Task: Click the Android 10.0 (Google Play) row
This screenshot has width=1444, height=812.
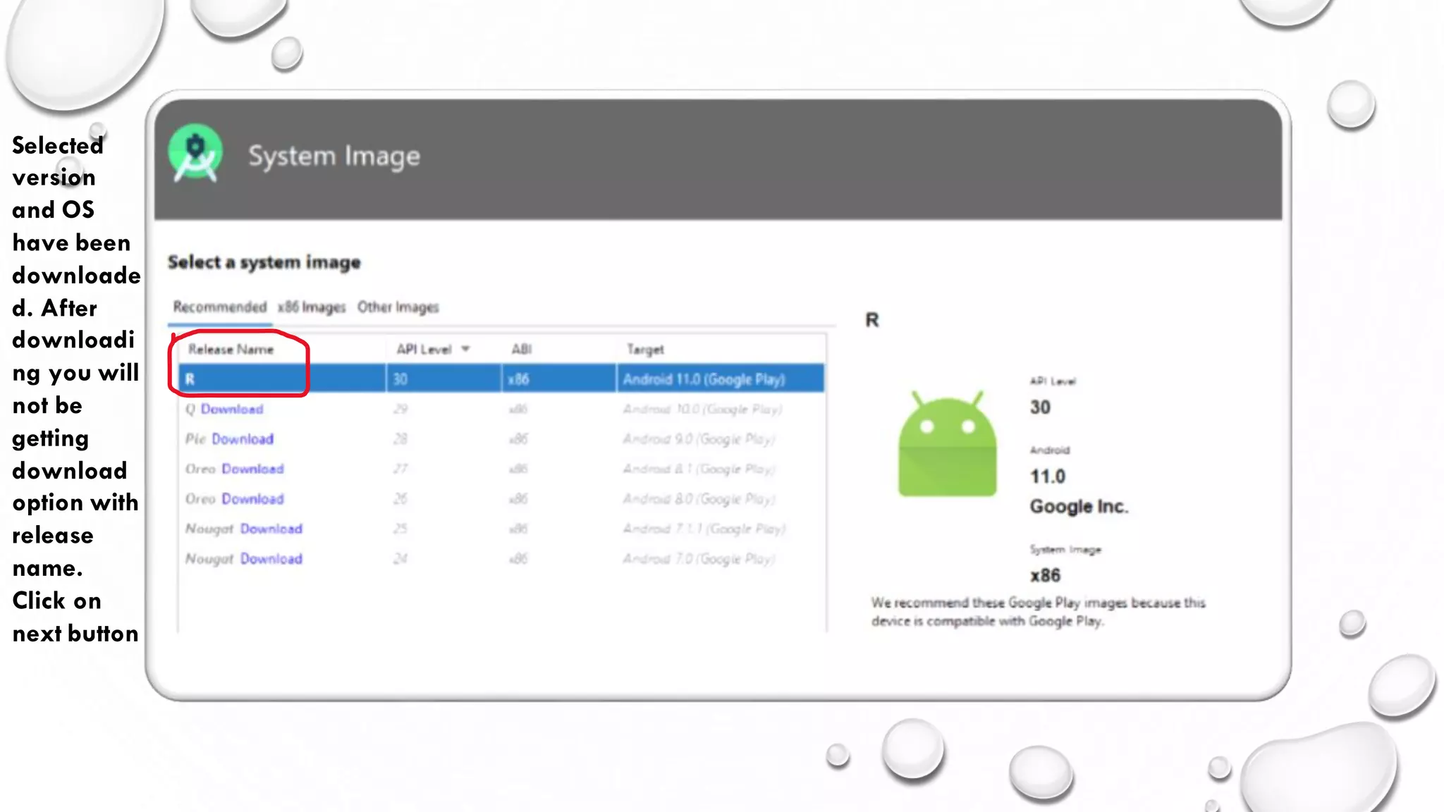Action: (x=702, y=409)
